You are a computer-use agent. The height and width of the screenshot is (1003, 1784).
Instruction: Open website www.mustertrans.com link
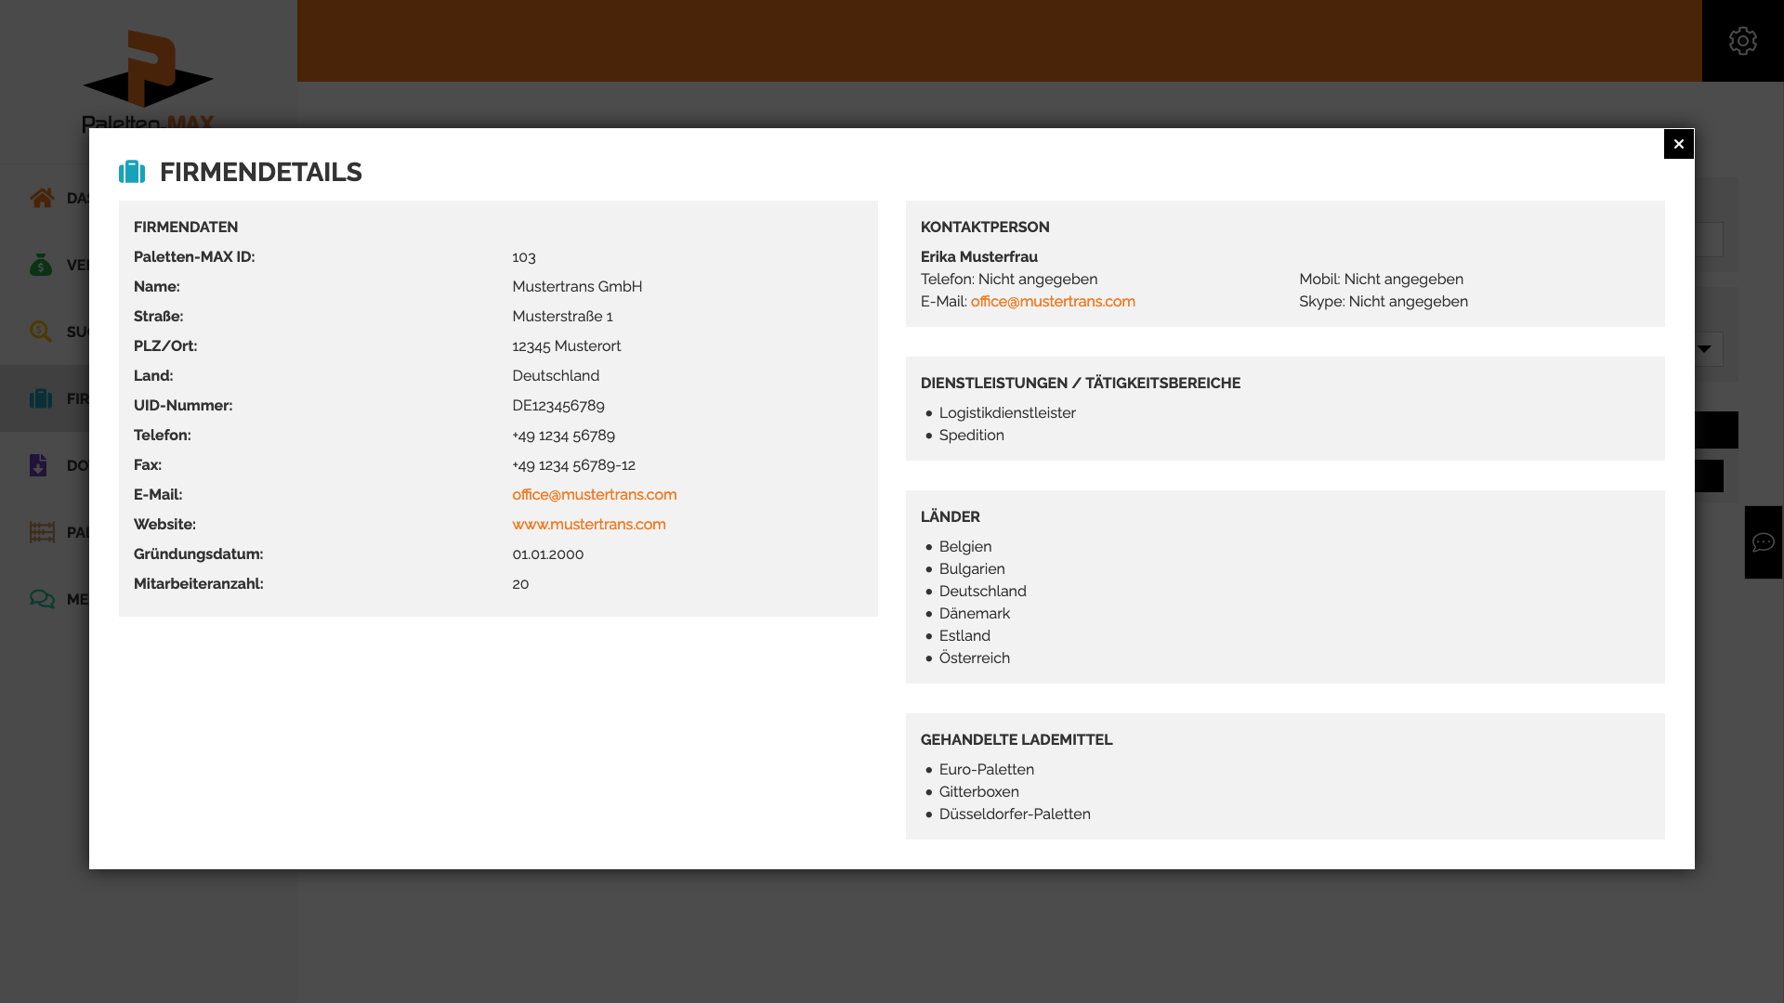tap(588, 525)
